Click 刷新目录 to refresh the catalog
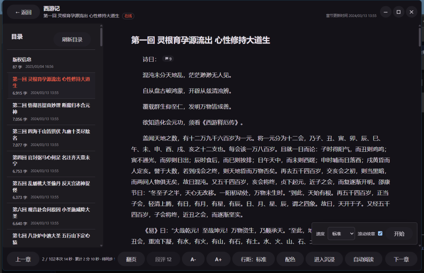Screen dimensions: 424x273 [72, 40]
